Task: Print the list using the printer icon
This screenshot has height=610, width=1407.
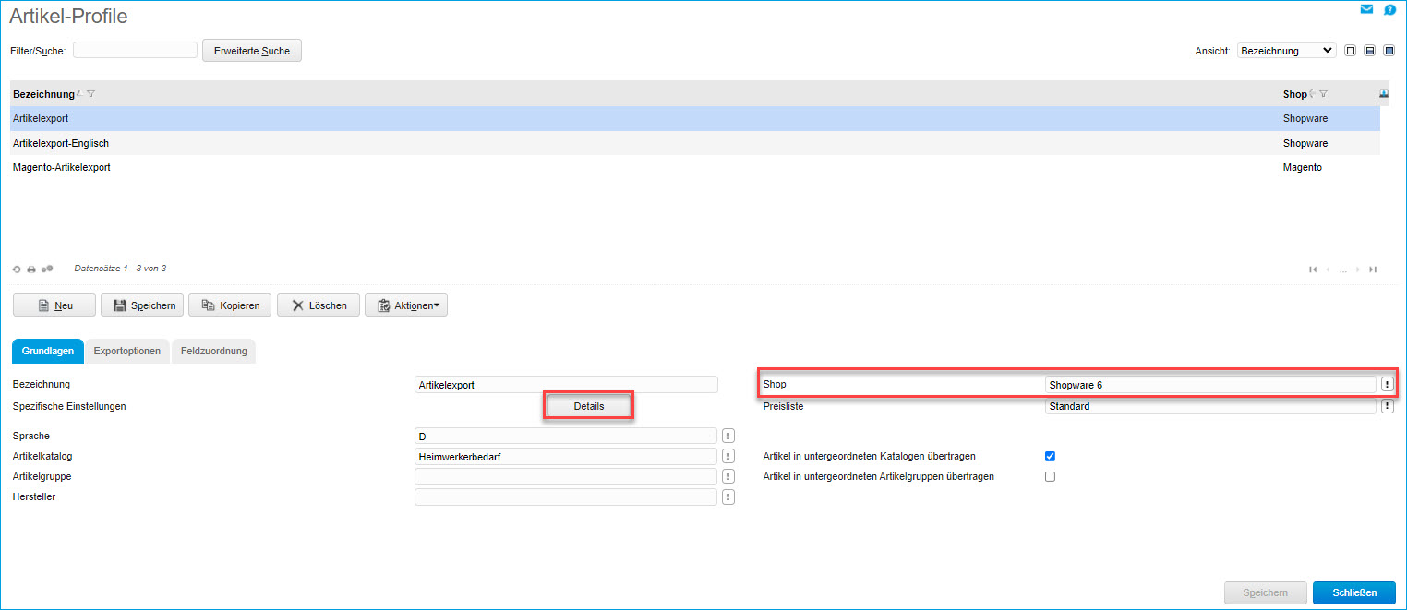Action: 30,269
